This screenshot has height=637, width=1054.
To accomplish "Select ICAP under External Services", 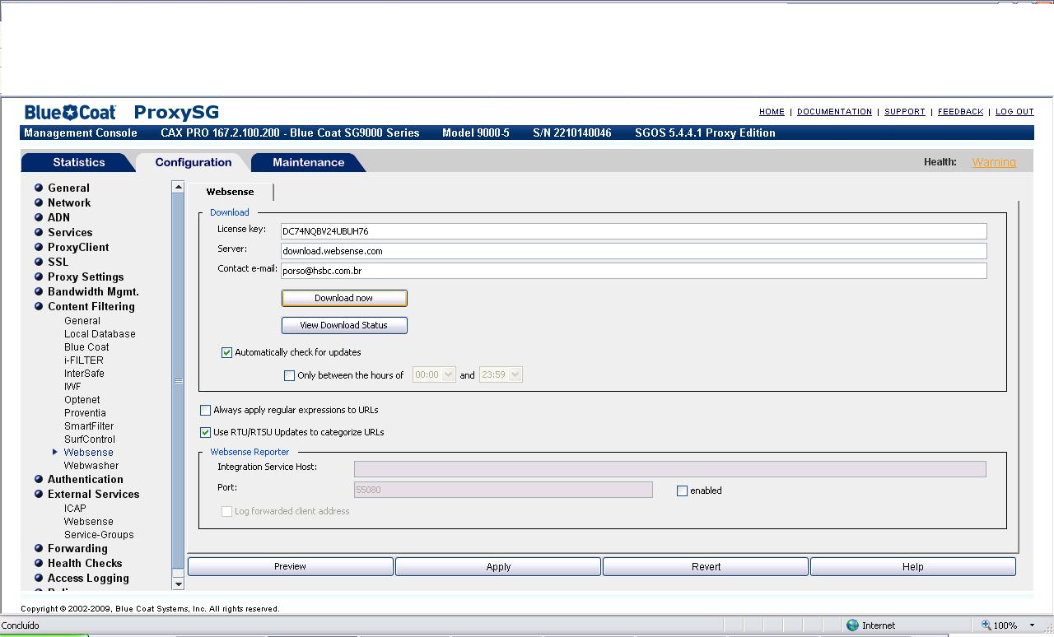I will pos(75,509).
